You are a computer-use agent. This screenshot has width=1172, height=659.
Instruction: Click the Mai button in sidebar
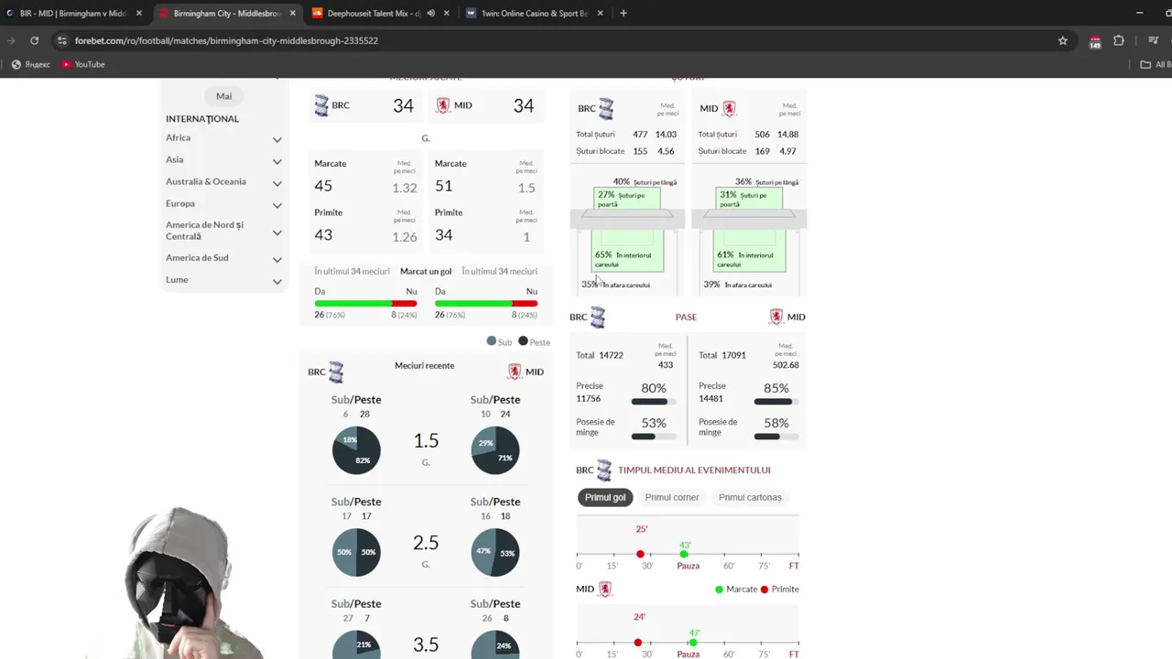[223, 96]
